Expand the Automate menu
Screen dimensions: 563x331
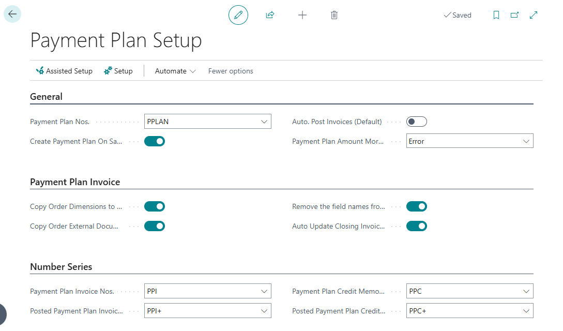coord(175,71)
